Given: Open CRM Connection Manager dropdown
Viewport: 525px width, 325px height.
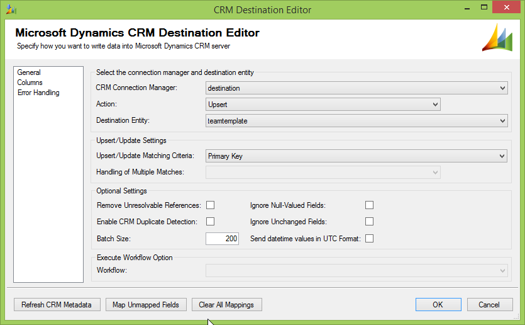Looking at the screenshot, I should pos(356,88).
